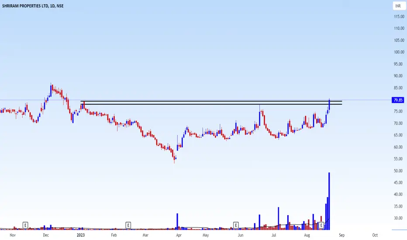Click the Nov date axis label

point(13,235)
